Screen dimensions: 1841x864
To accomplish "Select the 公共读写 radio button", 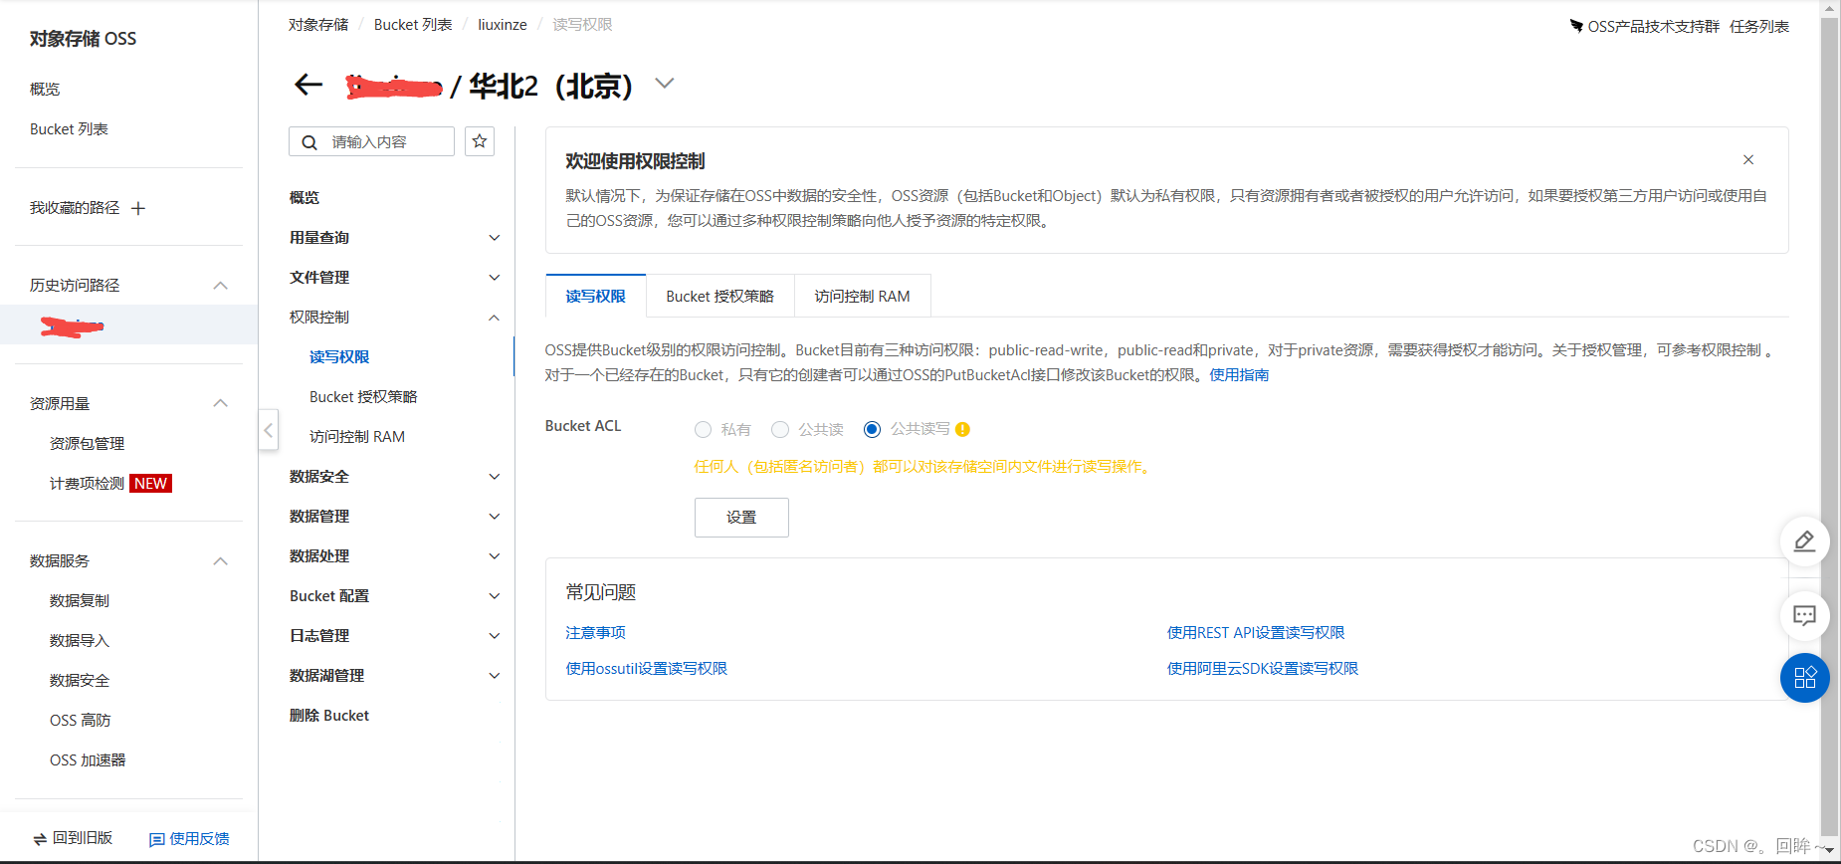I will [872, 429].
